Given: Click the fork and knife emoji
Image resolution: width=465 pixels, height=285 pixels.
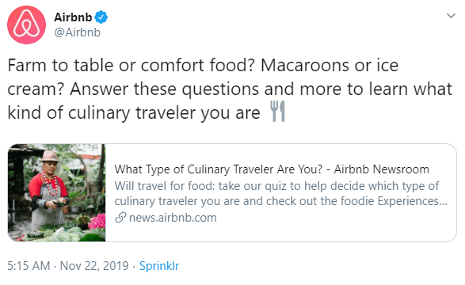Looking at the screenshot, I should (x=277, y=112).
